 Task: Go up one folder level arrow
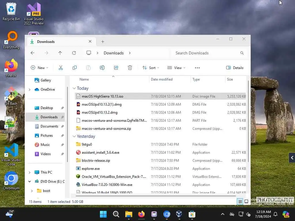click(60, 53)
